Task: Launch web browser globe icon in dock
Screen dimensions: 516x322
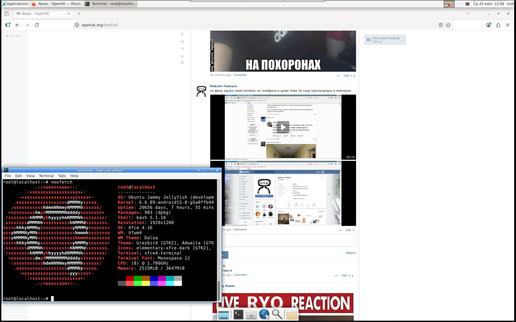Action: [264, 314]
